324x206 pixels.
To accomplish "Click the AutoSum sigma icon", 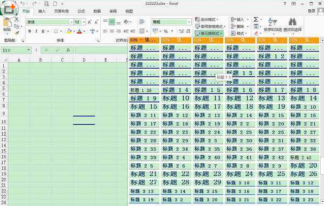I will click(256, 19).
